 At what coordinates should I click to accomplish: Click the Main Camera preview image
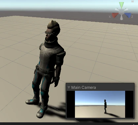(100, 104)
